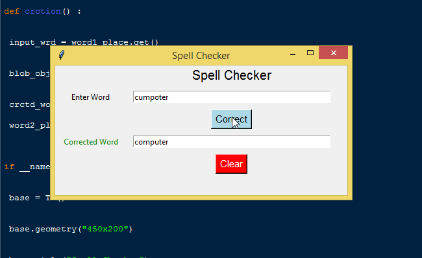Focus the Enter Word input field
Viewport: 422px width, 258px height.
pyautogui.click(x=232, y=97)
